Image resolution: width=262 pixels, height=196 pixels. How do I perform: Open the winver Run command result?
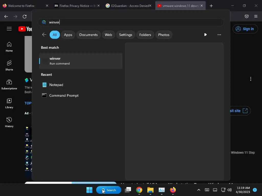coord(81,61)
